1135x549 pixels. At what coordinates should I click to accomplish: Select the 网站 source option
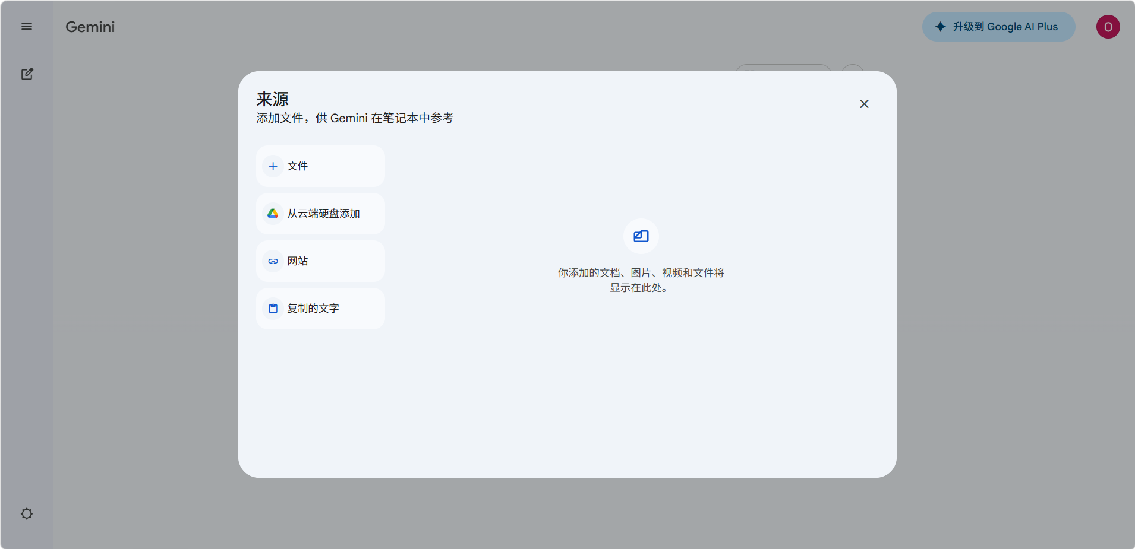click(x=320, y=261)
